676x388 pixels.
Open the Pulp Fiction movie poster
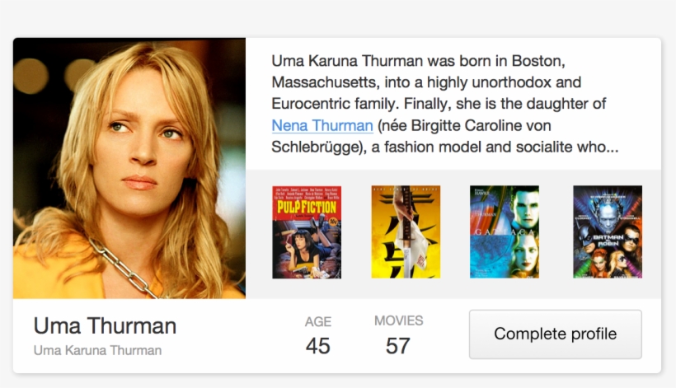click(x=307, y=231)
